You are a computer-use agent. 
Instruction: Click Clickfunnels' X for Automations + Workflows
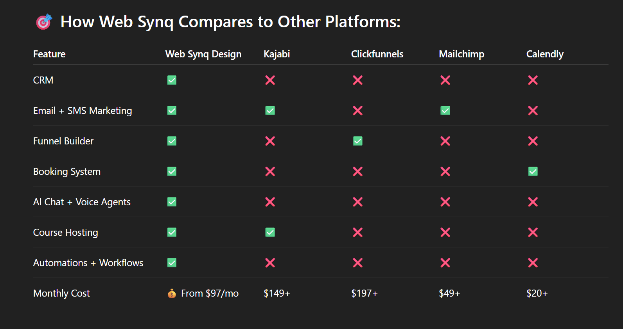358,263
